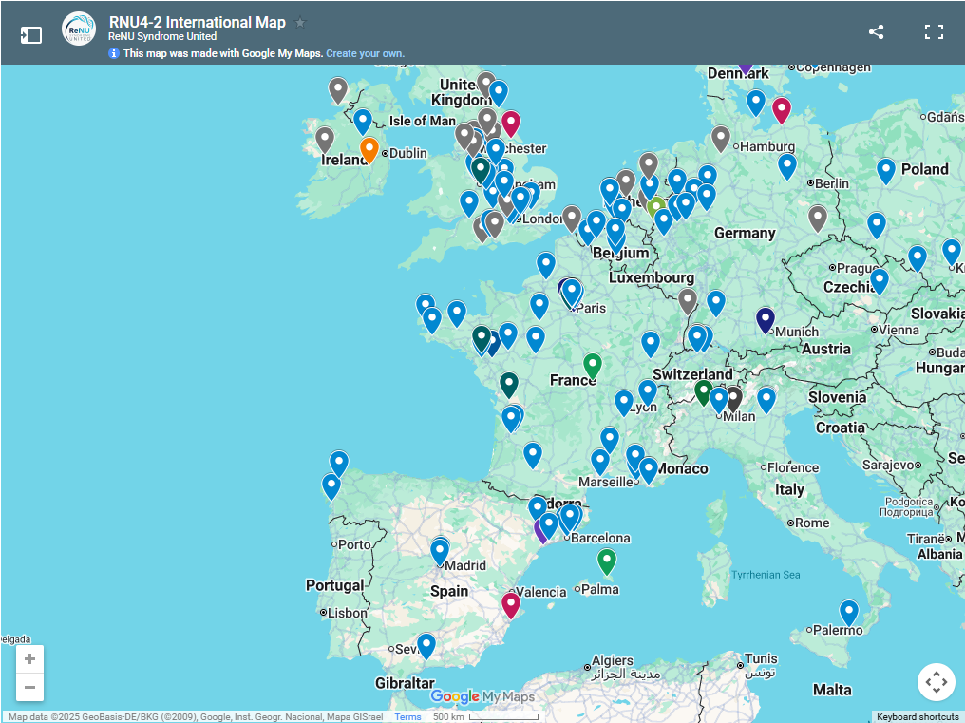This screenshot has width=965, height=723.
Task: Star the RNU4-2 International Map
Action: coord(300,23)
